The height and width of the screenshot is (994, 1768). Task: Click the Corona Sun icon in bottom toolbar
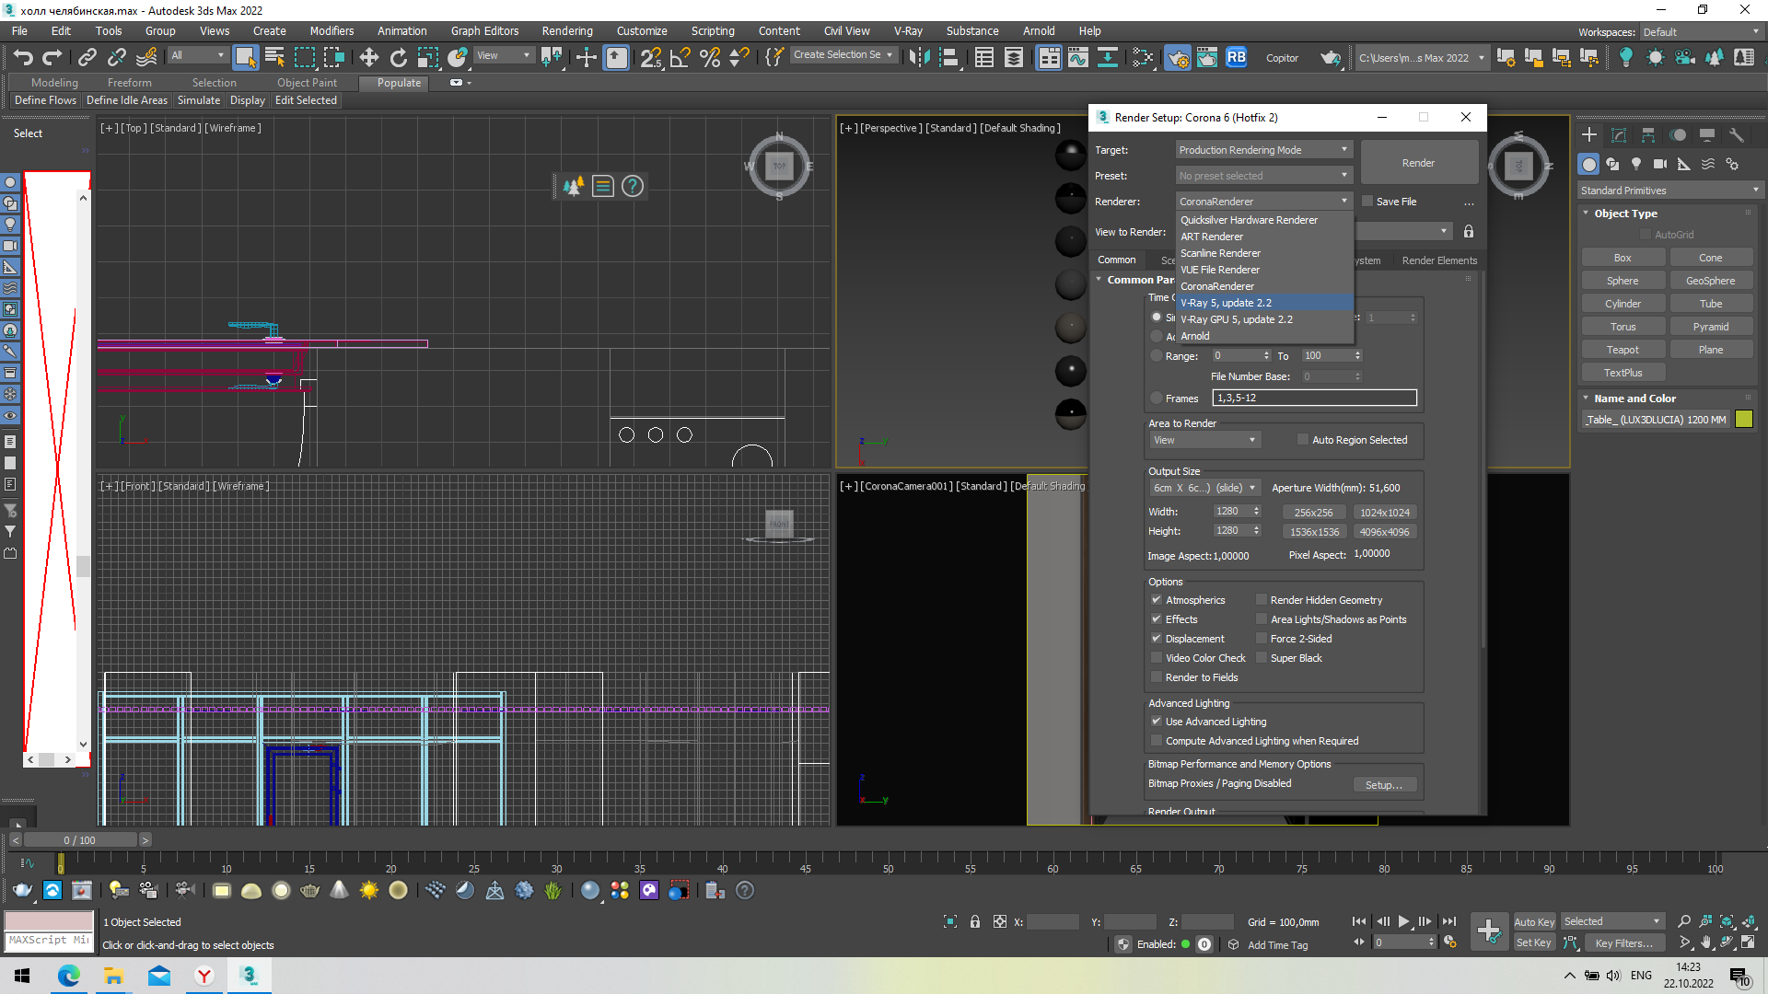click(x=369, y=890)
